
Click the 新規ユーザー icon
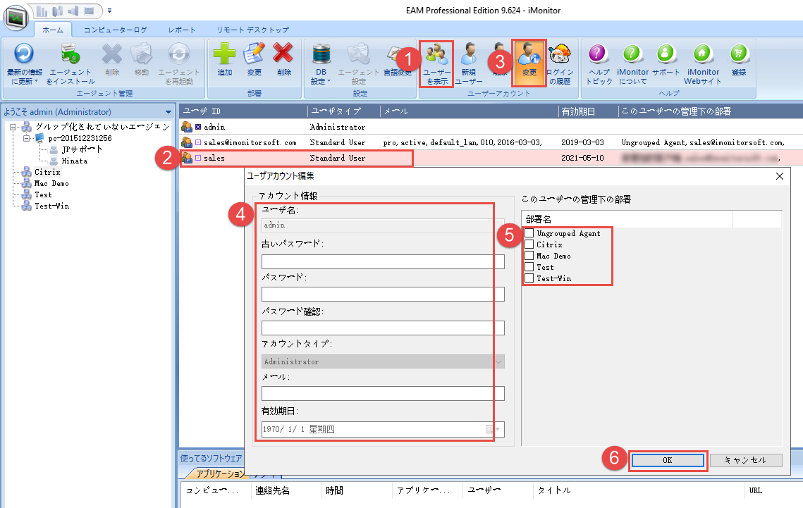[469, 54]
